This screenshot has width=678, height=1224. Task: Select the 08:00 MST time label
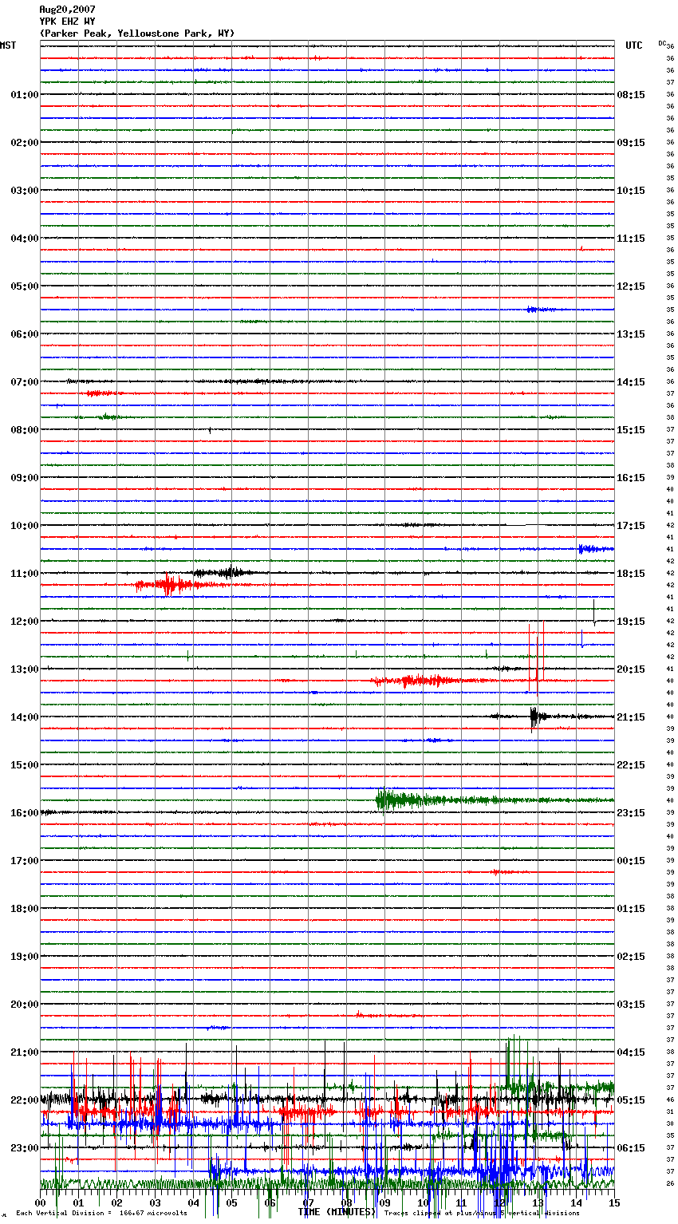[x=25, y=430]
